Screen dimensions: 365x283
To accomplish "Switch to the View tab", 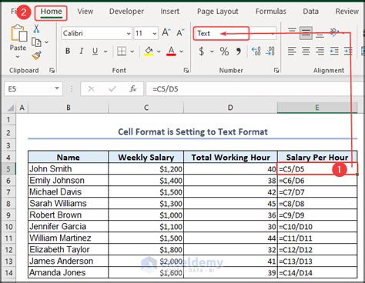I will point(85,12).
